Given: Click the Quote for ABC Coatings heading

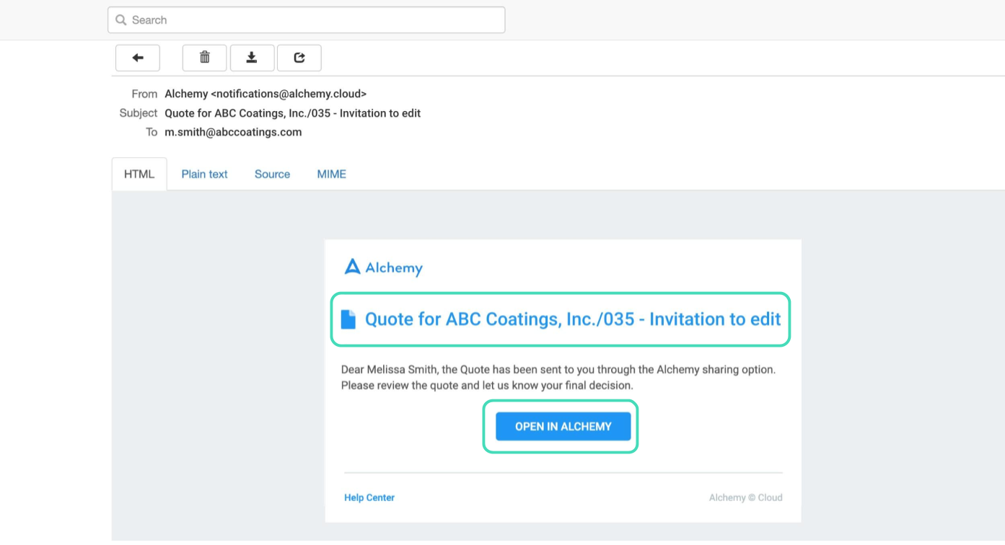Looking at the screenshot, I should [x=573, y=319].
